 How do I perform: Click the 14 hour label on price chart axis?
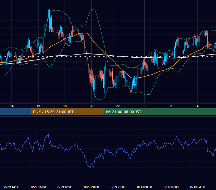coord(12,106)
